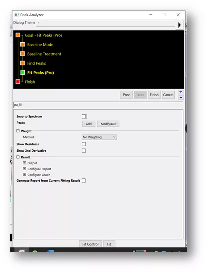Screen dimensions: 208x273
Task: Select the orange Baseline Mode step icon
Action: (x=22, y=44)
